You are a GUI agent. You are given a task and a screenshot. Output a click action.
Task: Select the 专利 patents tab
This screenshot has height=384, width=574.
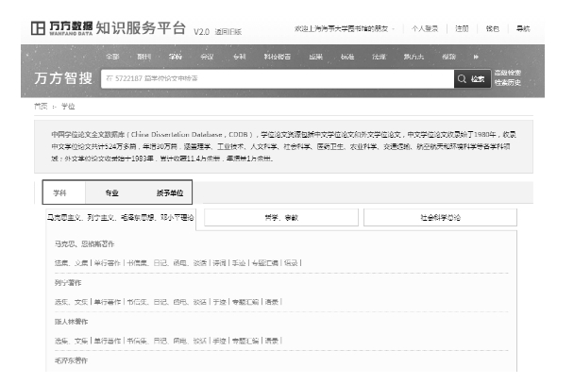240,57
